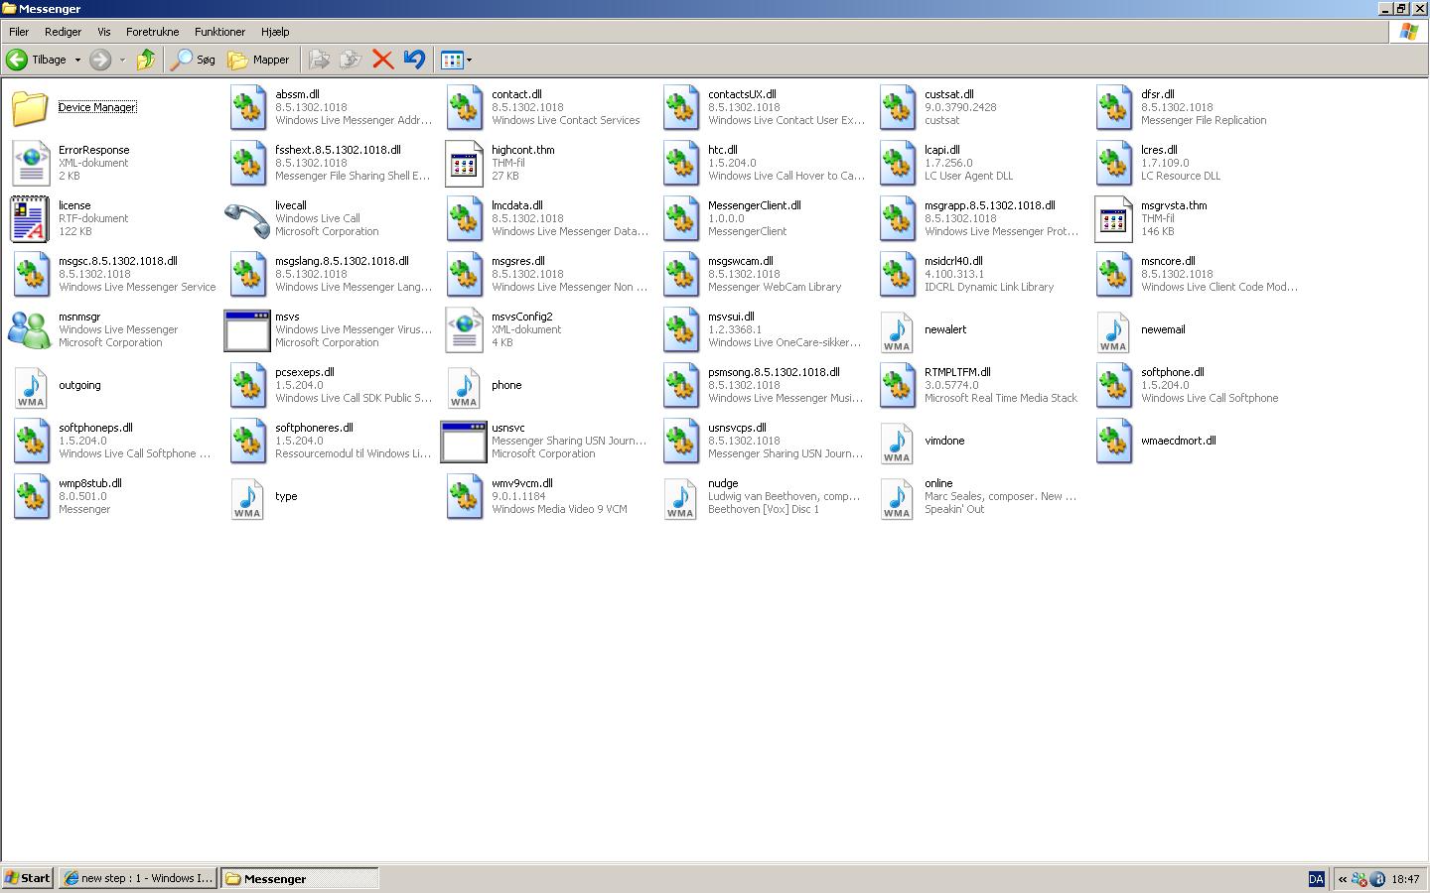Viewport: 1430px width, 893px height.
Task: Click file name MessengerClient.dll
Action: [x=754, y=205]
